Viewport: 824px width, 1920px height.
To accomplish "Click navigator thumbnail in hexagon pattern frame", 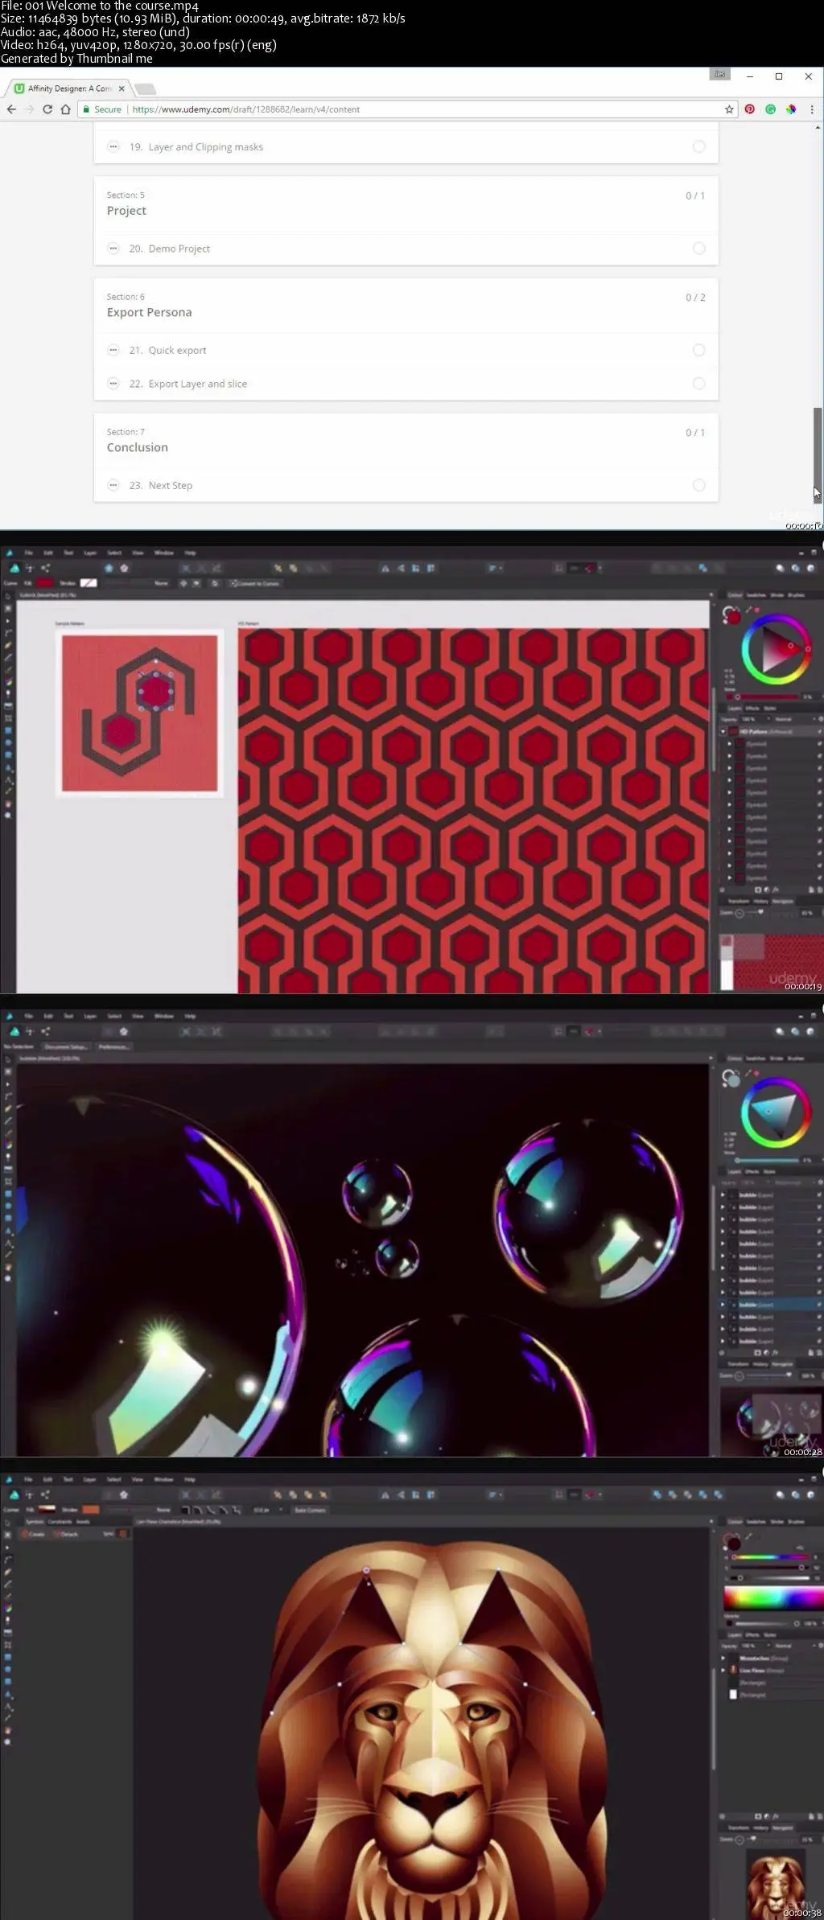I will click(771, 961).
